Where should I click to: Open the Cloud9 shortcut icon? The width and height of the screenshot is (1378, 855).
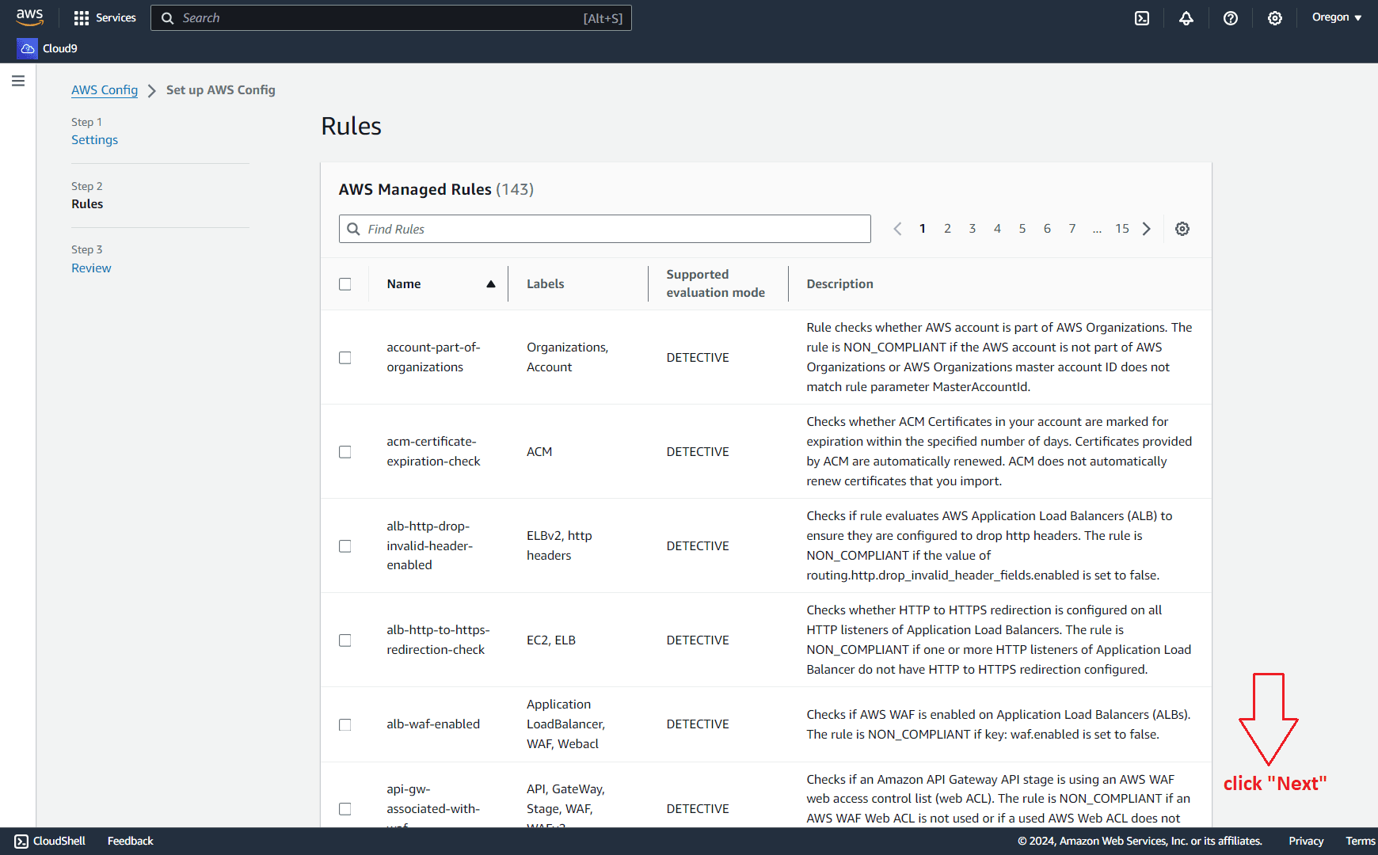(28, 48)
